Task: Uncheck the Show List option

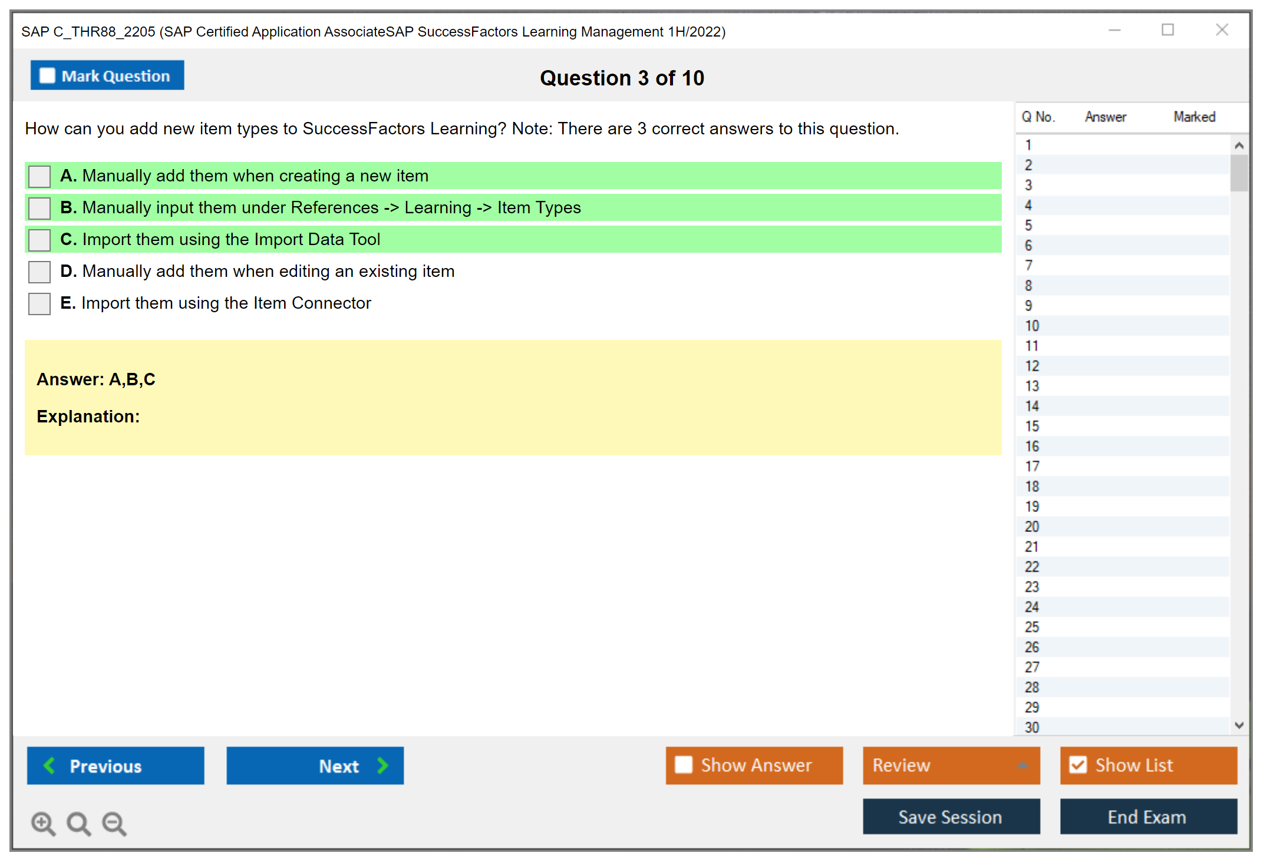Action: tap(1078, 765)
